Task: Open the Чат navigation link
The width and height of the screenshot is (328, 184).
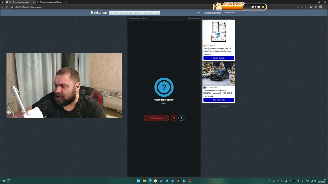Action: tap(199, 13)
